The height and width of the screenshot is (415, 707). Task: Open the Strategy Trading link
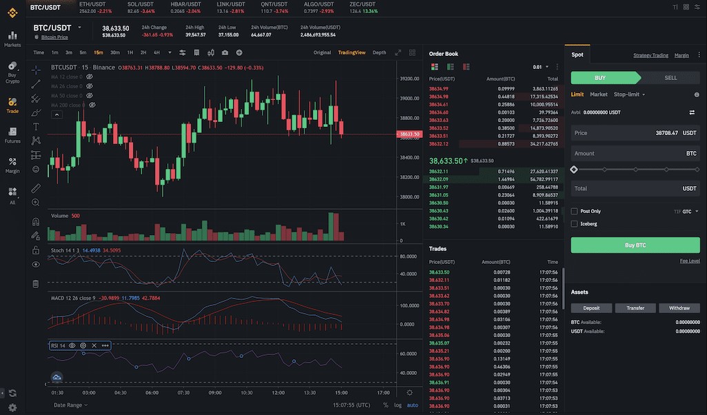(650, 55)
